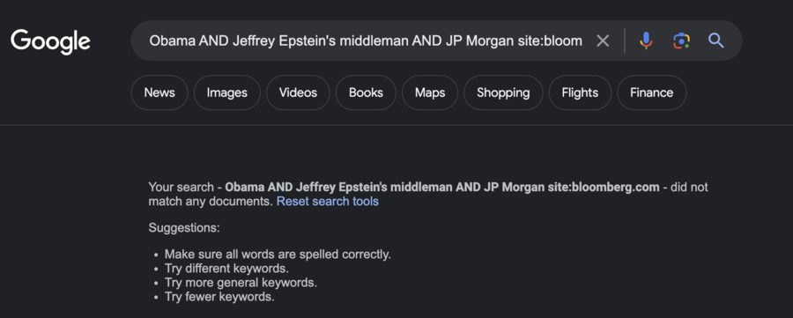Show Shopping results
Viewport: 793px width, 318px height.
pyautogui.click(x=503, y=92)
